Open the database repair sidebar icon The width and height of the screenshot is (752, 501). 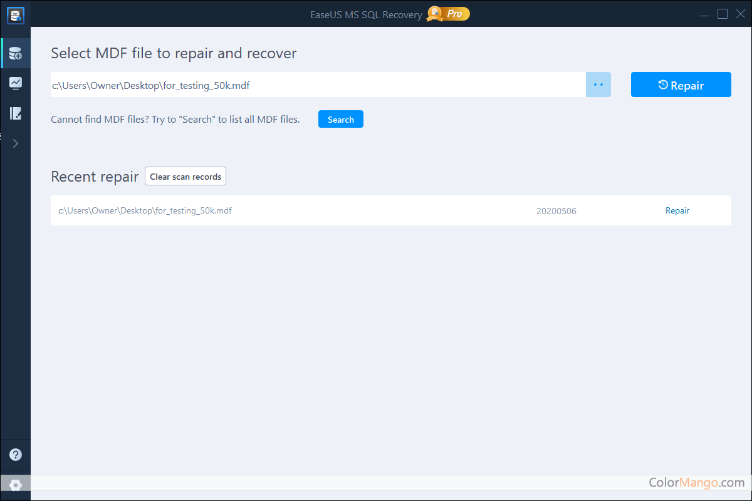(x=15, y=54)
